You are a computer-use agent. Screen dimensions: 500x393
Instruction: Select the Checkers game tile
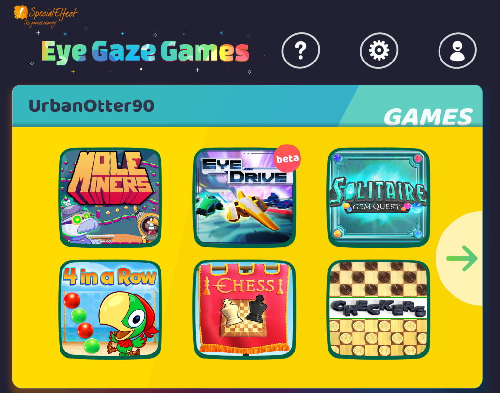click(379, 310)
